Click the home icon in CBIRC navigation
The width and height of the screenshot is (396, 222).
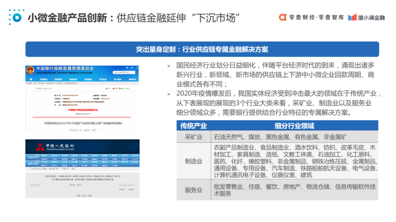pyautogui.click(x=30, y=79)
